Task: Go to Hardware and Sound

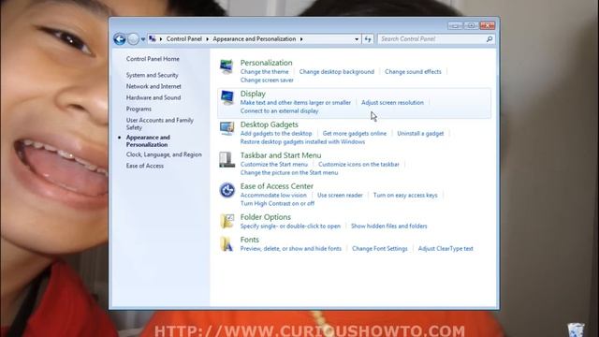Action: click(153, 97)
